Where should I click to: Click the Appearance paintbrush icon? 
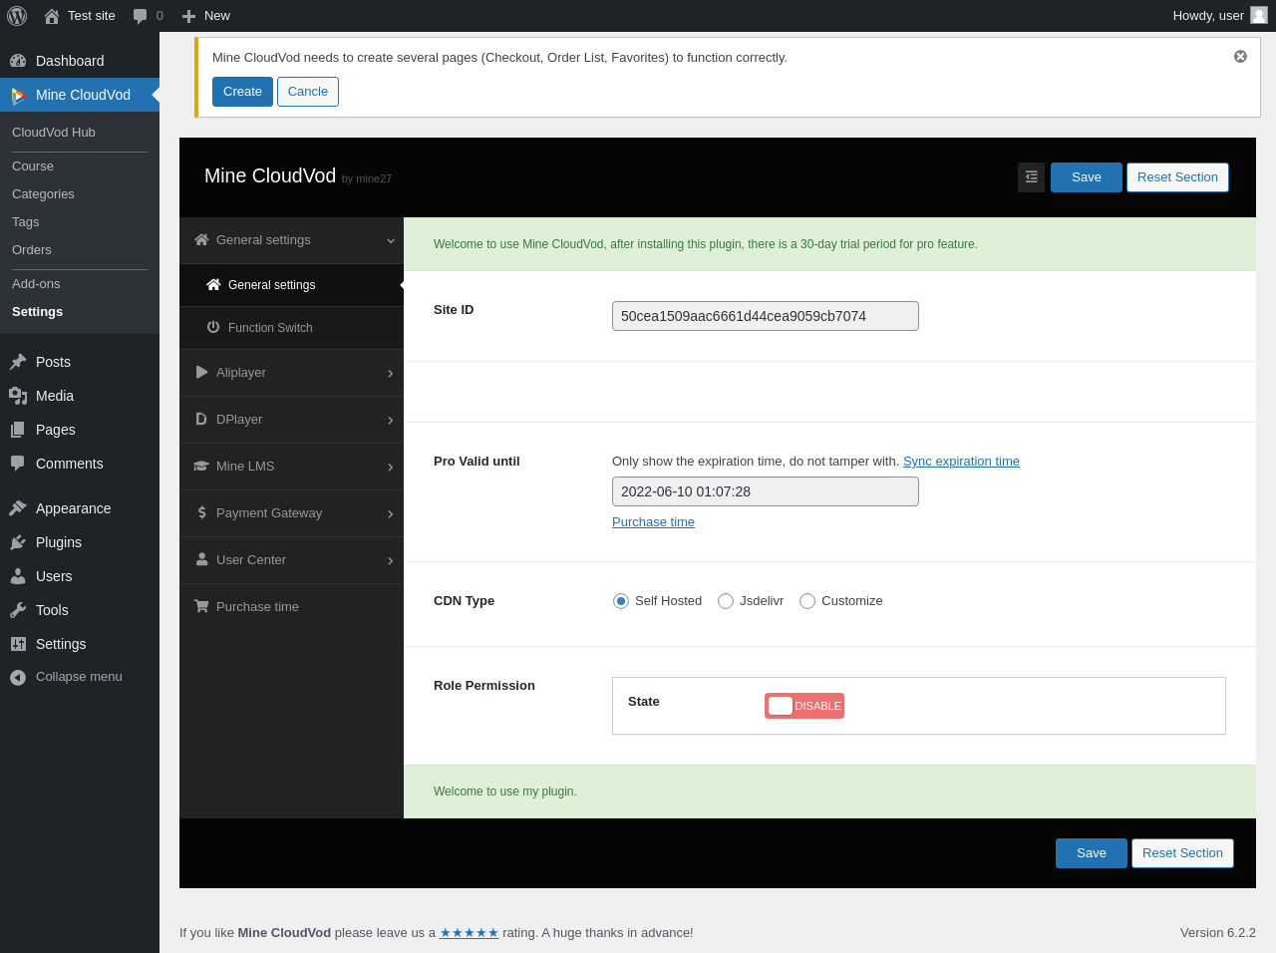pos(18,508)
